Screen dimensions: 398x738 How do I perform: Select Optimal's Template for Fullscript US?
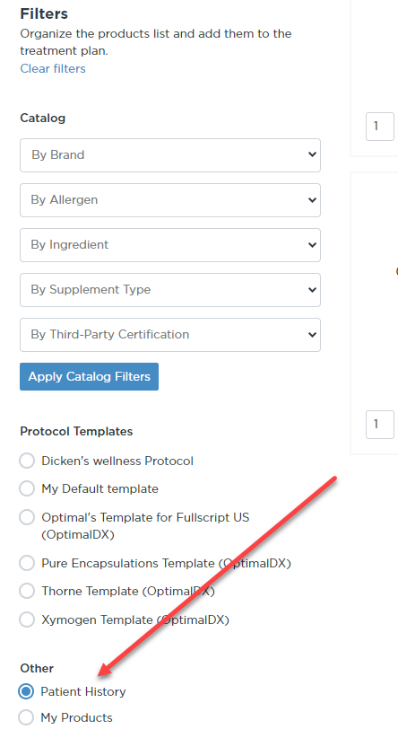(x=27, y=517)
